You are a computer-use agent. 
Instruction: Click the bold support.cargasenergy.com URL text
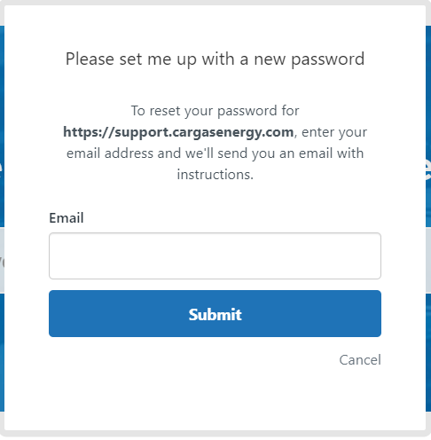(x=178, y=132)
